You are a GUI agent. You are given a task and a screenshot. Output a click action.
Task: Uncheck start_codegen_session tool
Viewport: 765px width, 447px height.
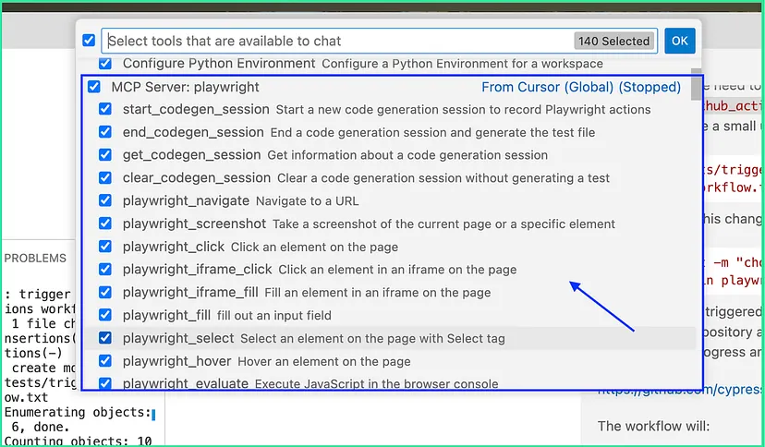coord(105,109)
